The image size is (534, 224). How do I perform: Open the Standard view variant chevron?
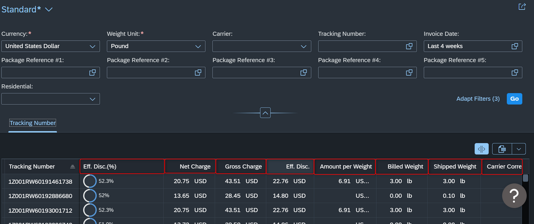point(49,9)
